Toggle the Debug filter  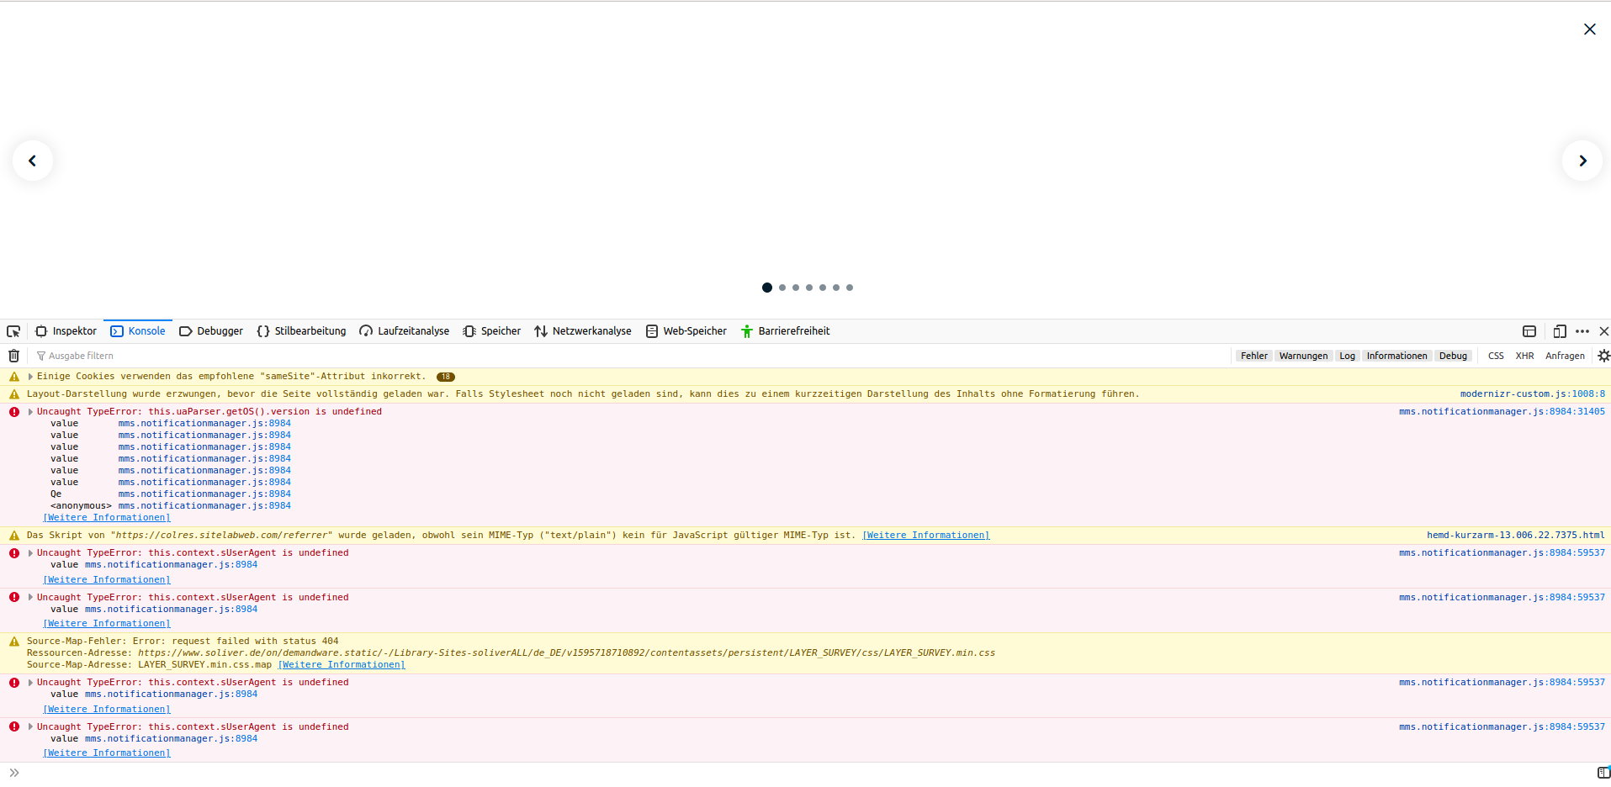tap(1453, 356)
